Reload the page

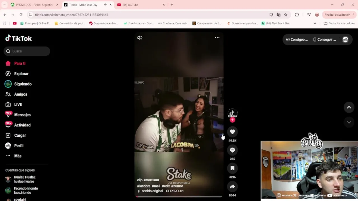tap(21, 15)
